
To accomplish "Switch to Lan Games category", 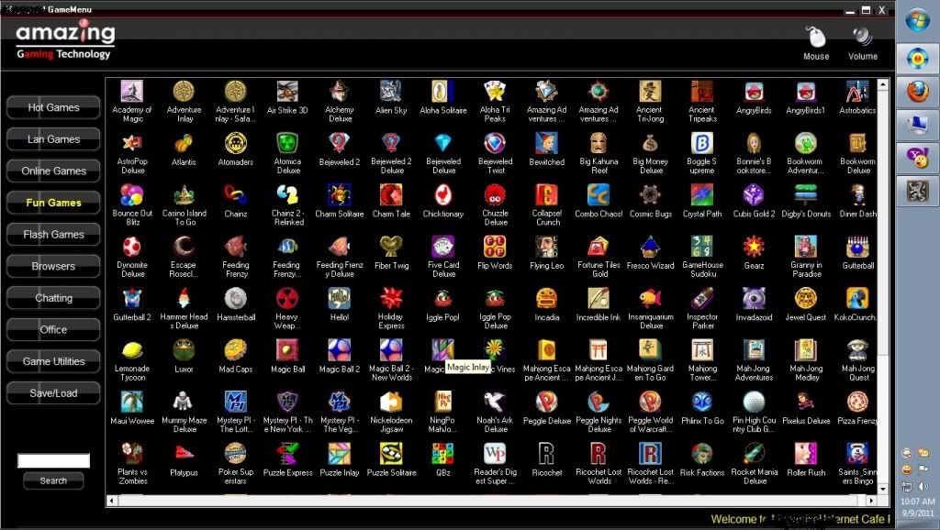I will (53, 139).
